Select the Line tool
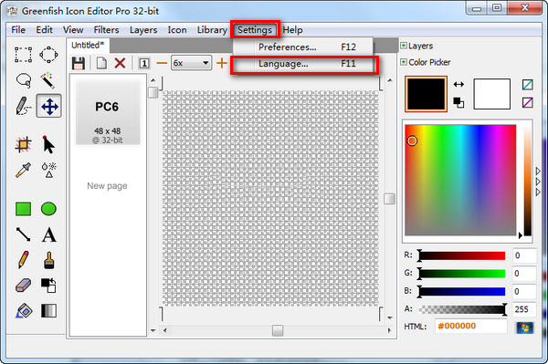The image size is (548, 364). (x=23, y=234)
